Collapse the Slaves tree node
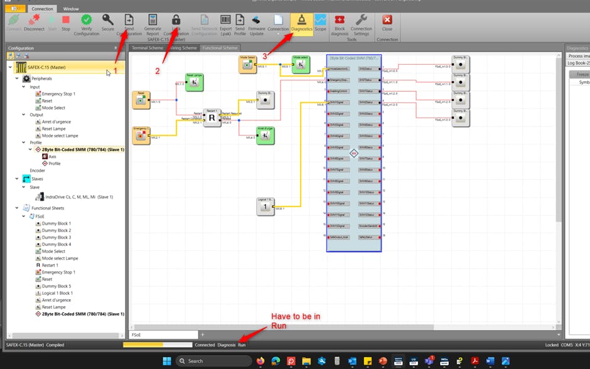This screenshot has height=369, width=590. tap(18, 179)
